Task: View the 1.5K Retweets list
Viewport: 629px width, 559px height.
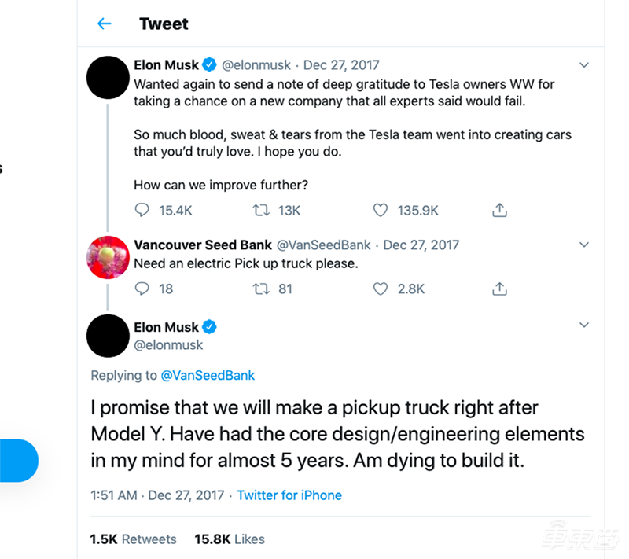Action: pos(134,539)
